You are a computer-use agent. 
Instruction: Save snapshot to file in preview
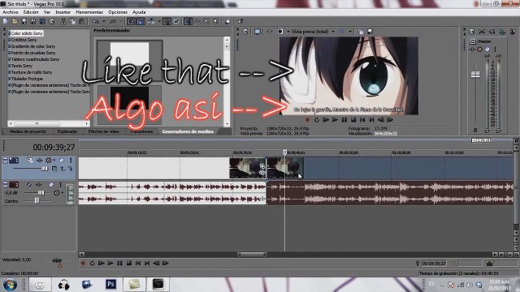370,32
